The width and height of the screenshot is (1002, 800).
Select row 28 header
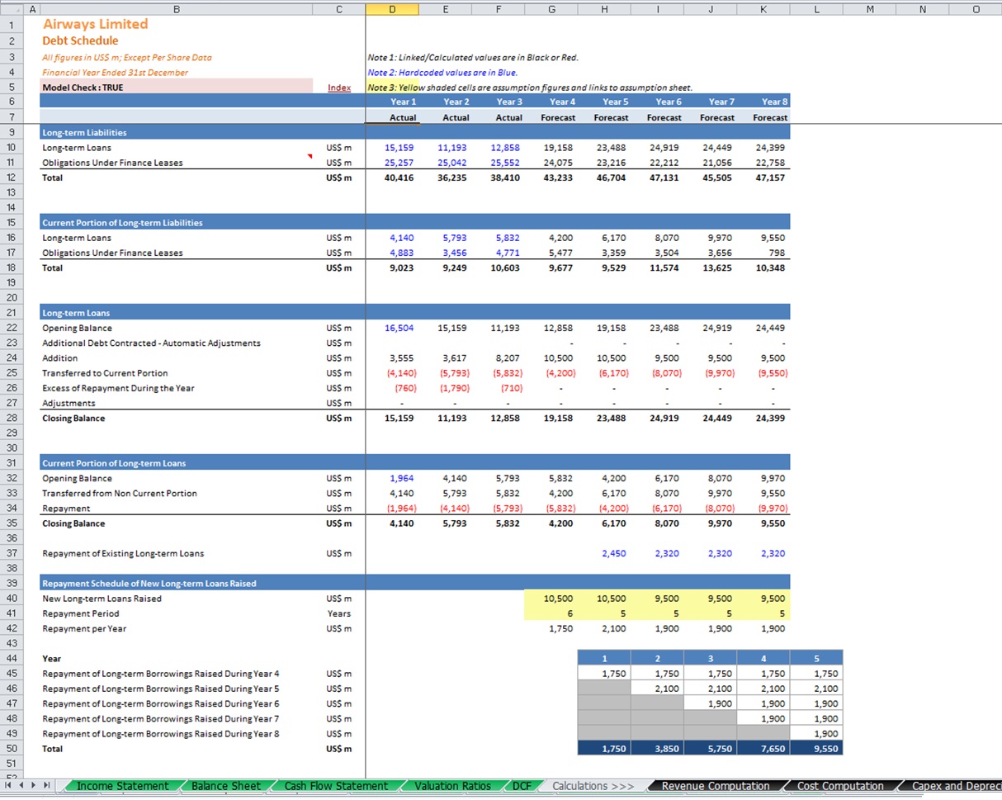point(12,419)
